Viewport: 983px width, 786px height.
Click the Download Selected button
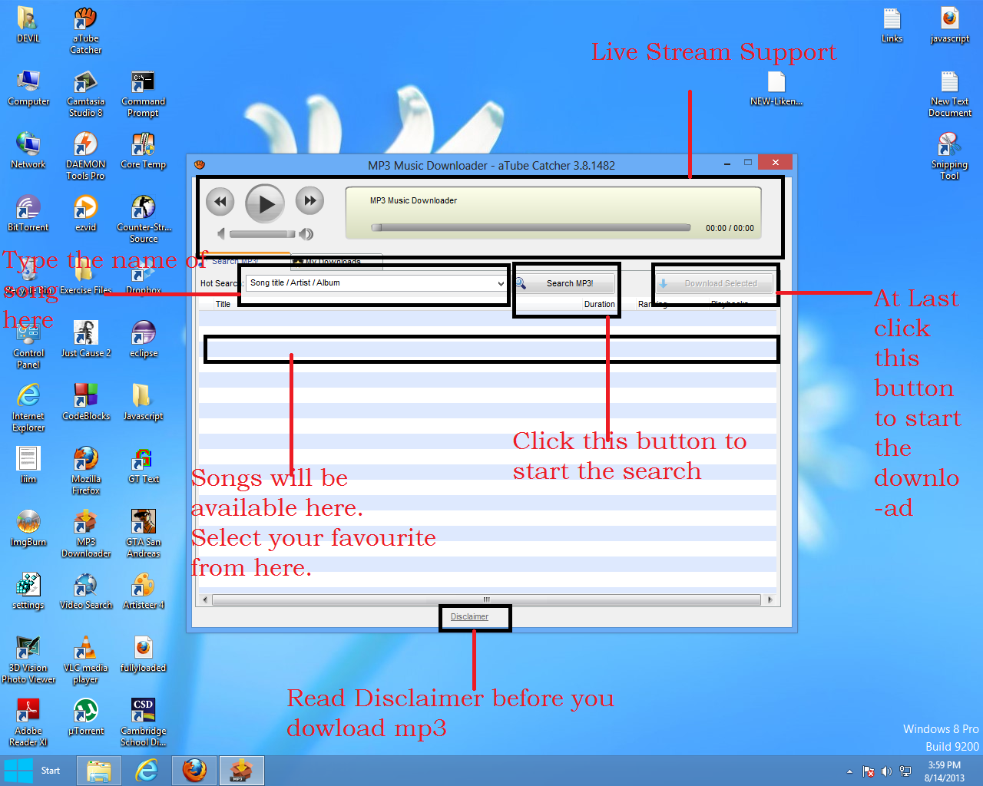714,282
